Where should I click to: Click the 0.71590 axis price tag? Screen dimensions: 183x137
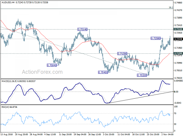pos(178,53)
